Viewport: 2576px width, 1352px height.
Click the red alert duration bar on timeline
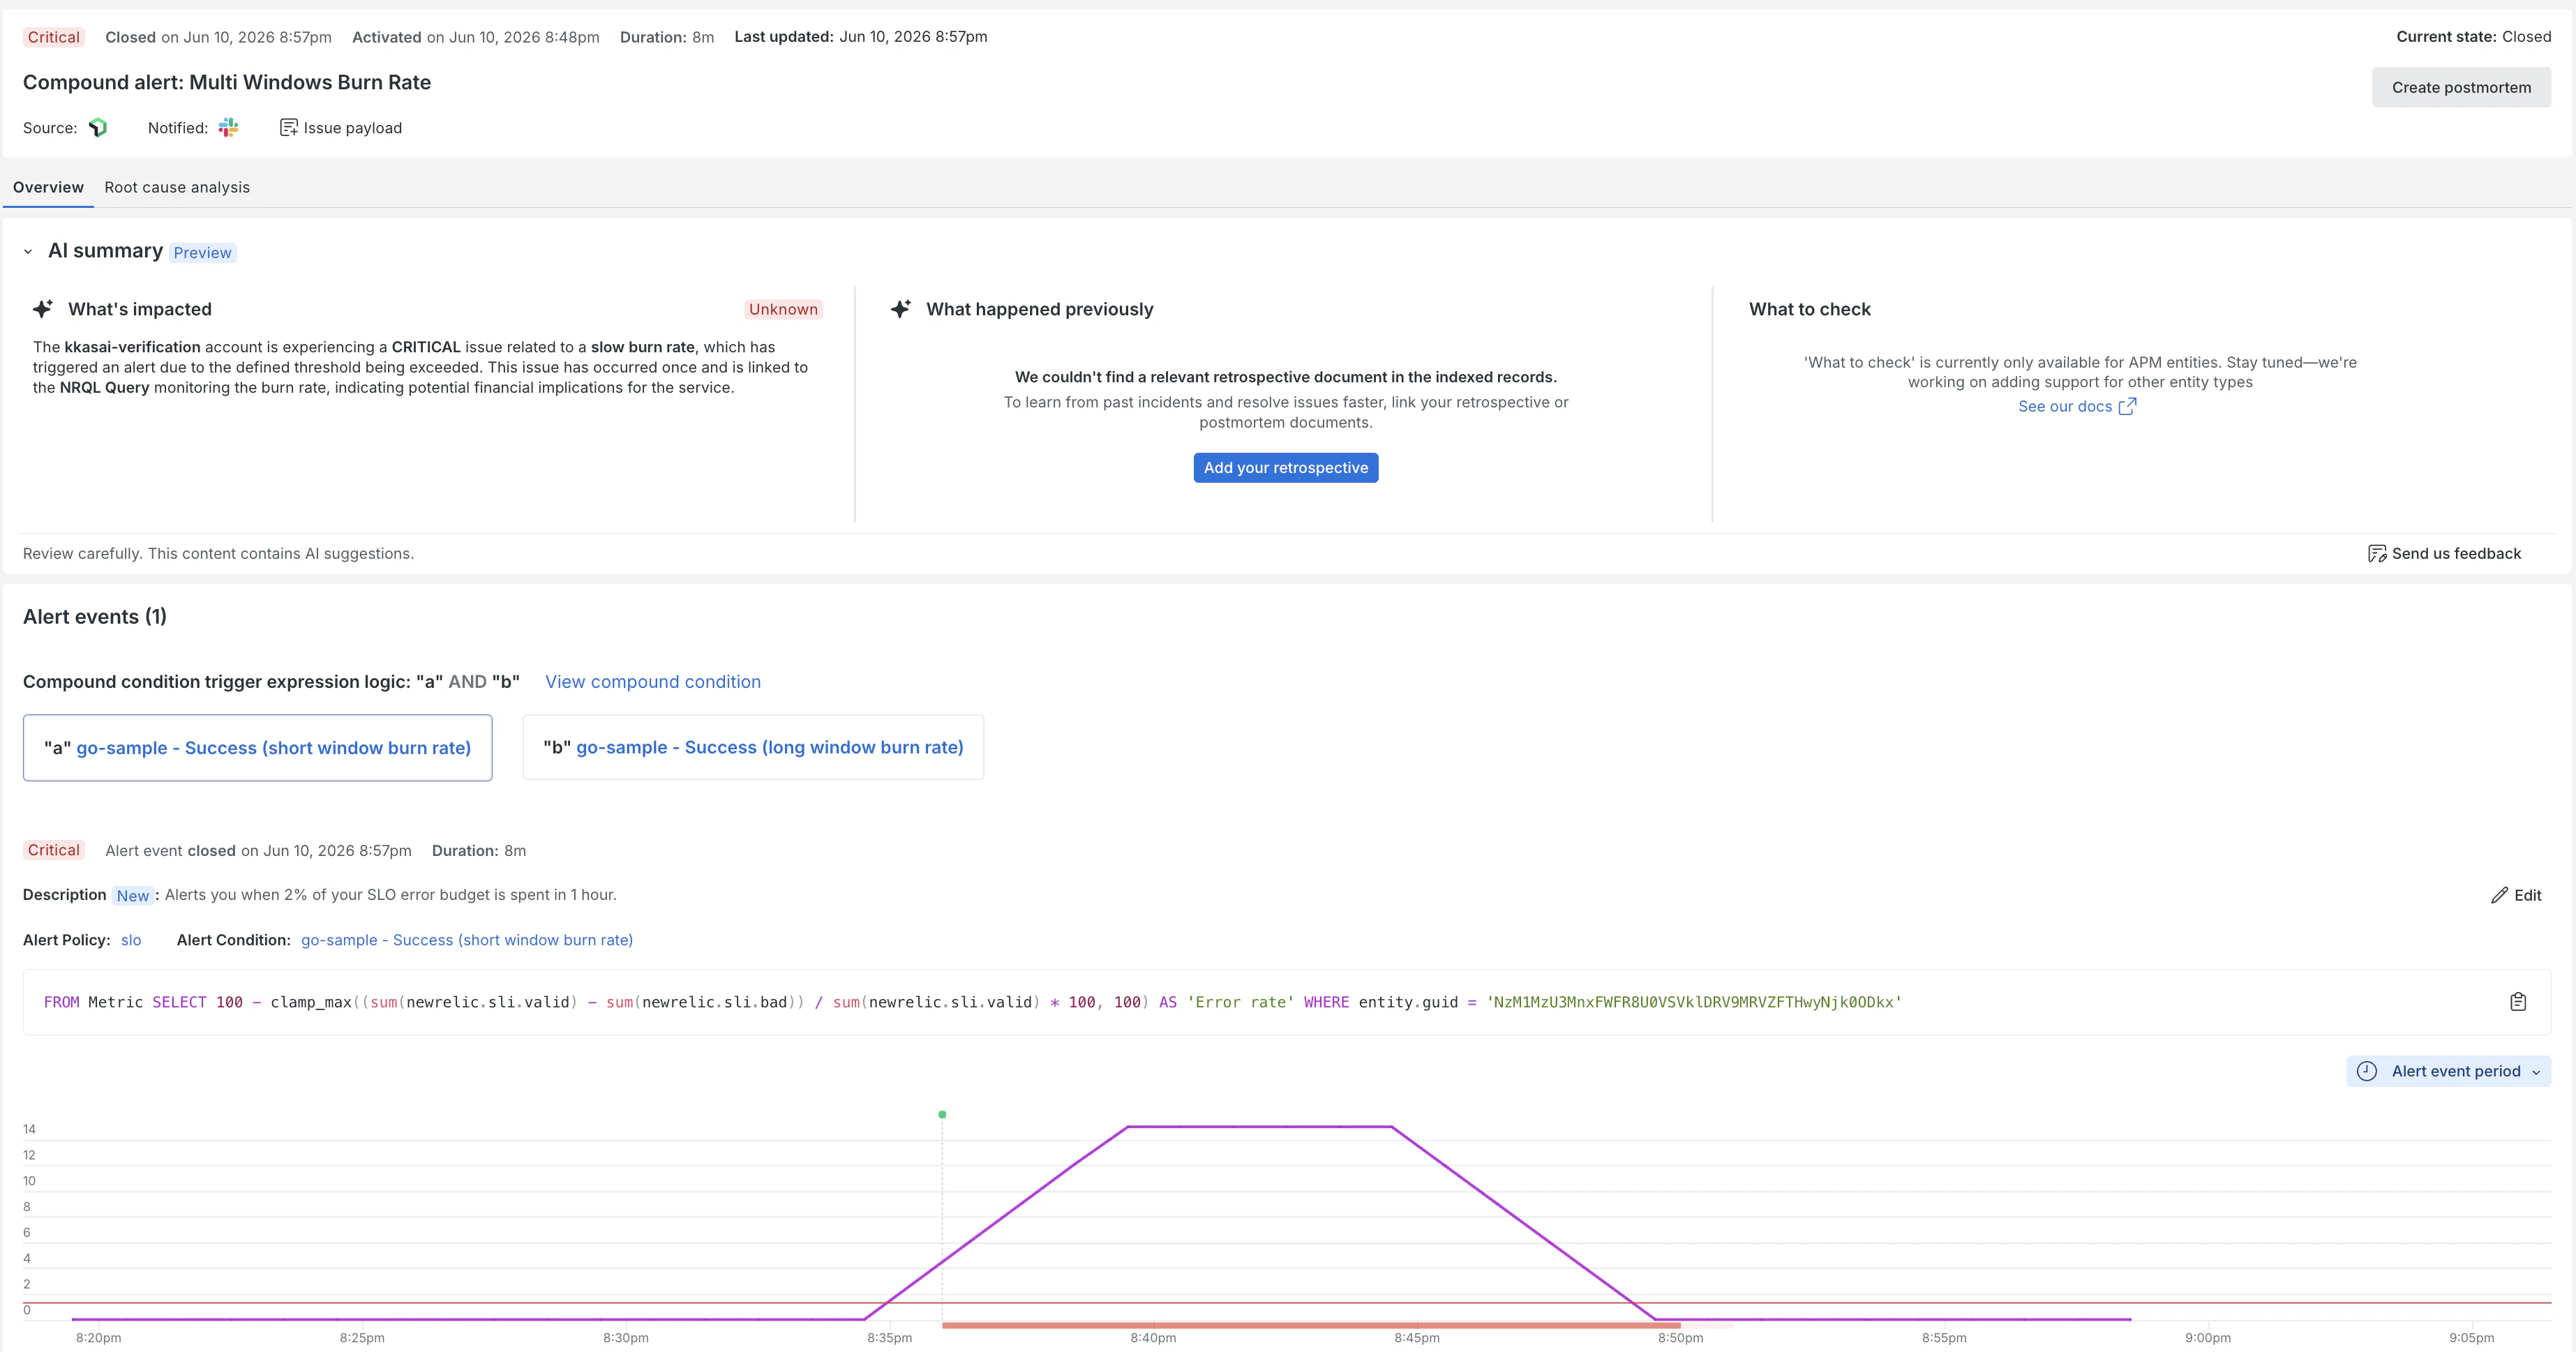point(1311,1326)
